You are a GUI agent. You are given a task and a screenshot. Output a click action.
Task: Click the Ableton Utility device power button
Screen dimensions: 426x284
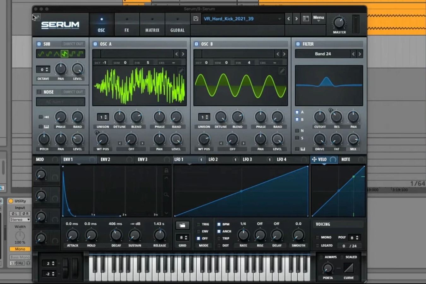(11, 201)
